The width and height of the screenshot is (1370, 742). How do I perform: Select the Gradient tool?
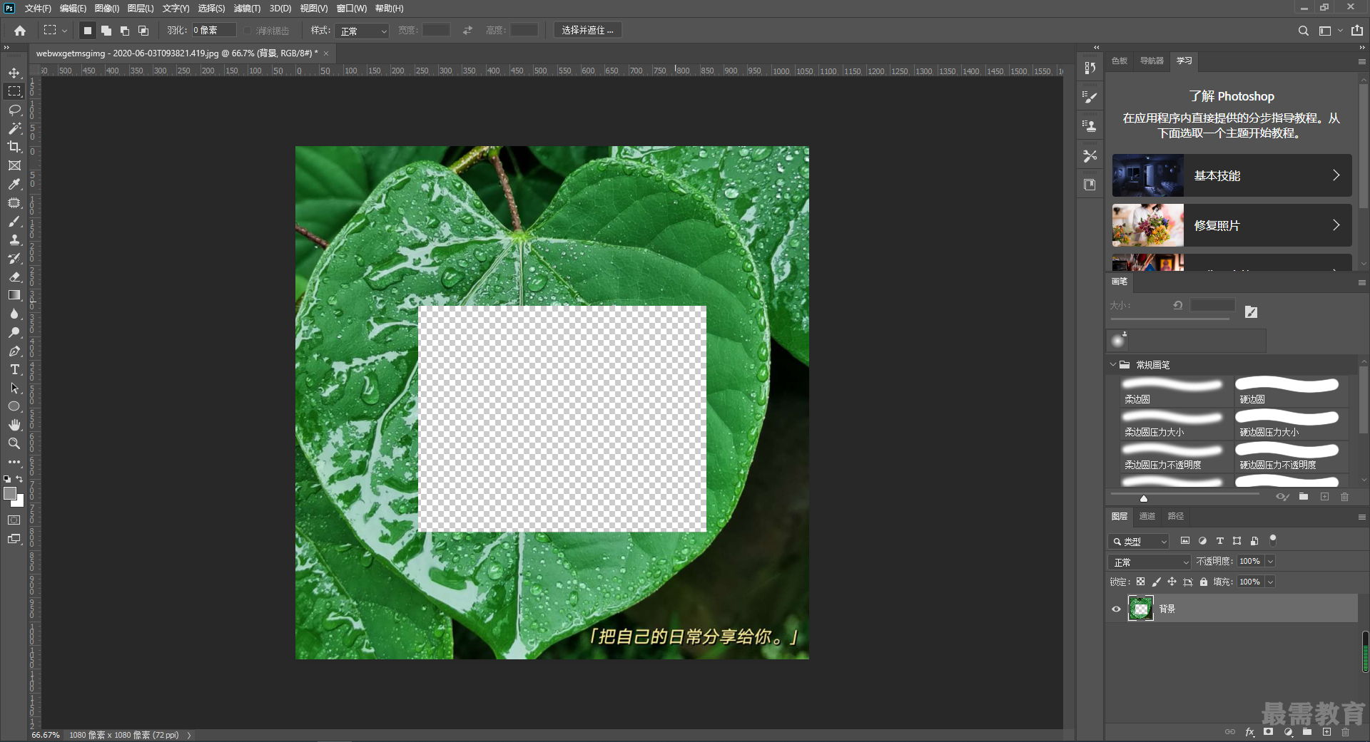point(14,295)
